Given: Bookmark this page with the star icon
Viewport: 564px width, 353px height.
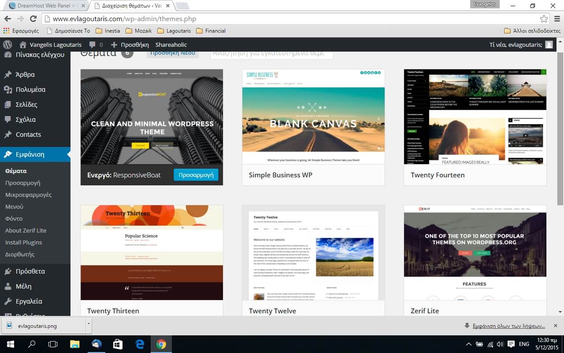Looking at the screenshot, I should point(544,19).
